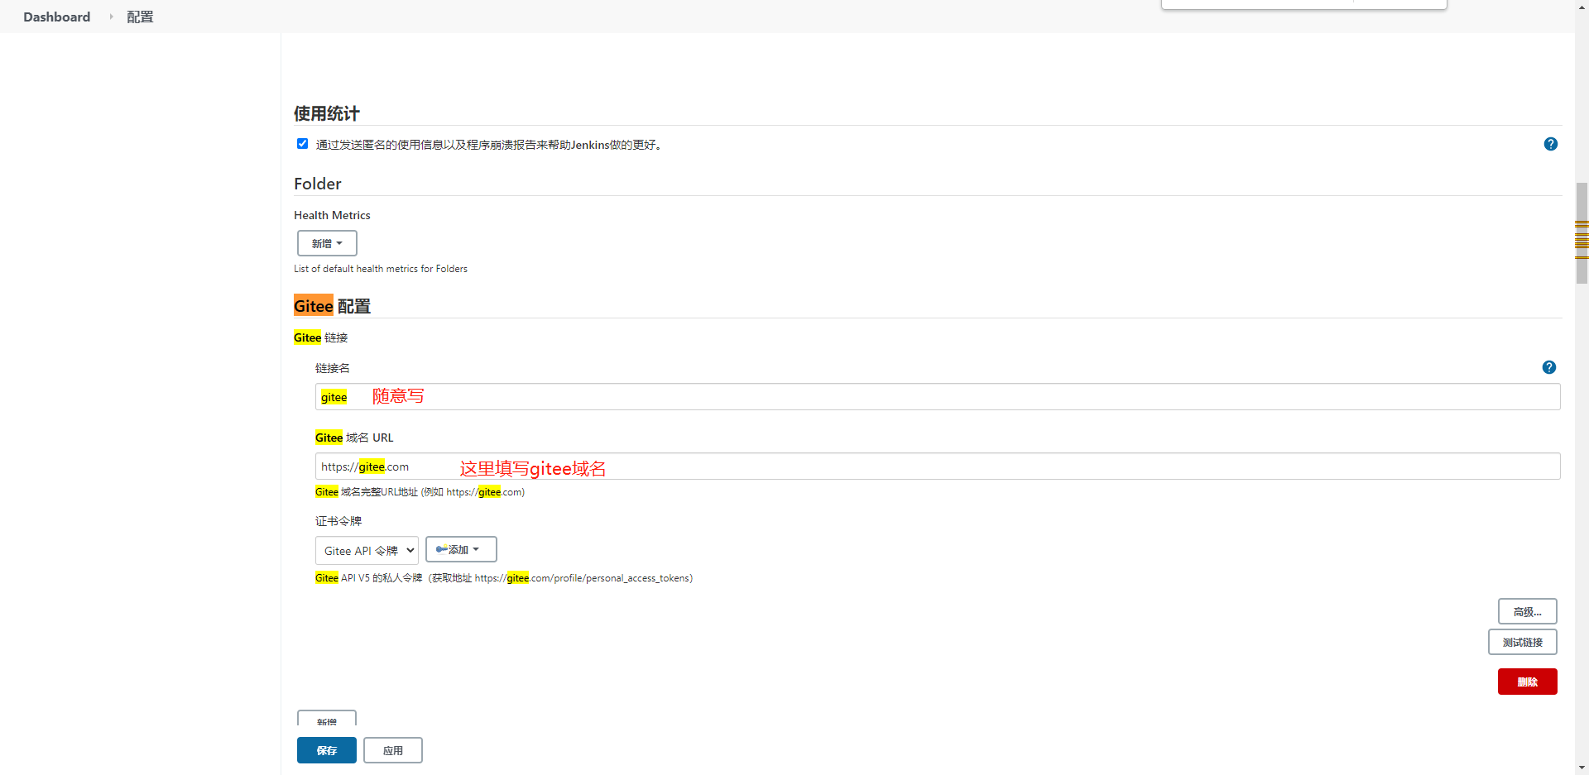Open the 添加 credentials dropdown
This screenshot has height=775, width=1589.
tap(461, 549)
